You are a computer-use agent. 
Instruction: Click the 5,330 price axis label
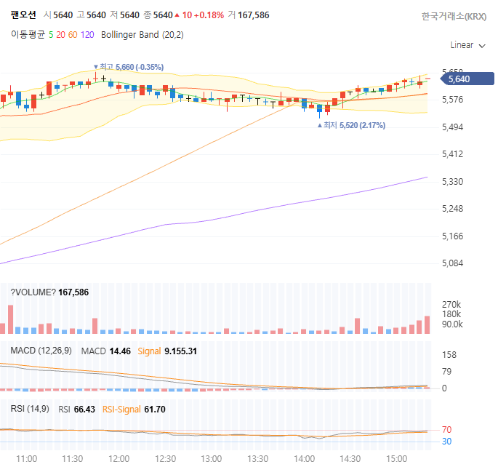453,182
